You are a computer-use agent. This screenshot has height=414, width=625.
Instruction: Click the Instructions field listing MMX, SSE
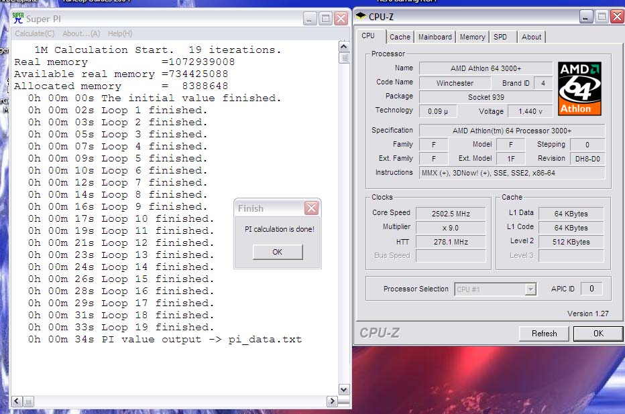(x=512, y=173)
